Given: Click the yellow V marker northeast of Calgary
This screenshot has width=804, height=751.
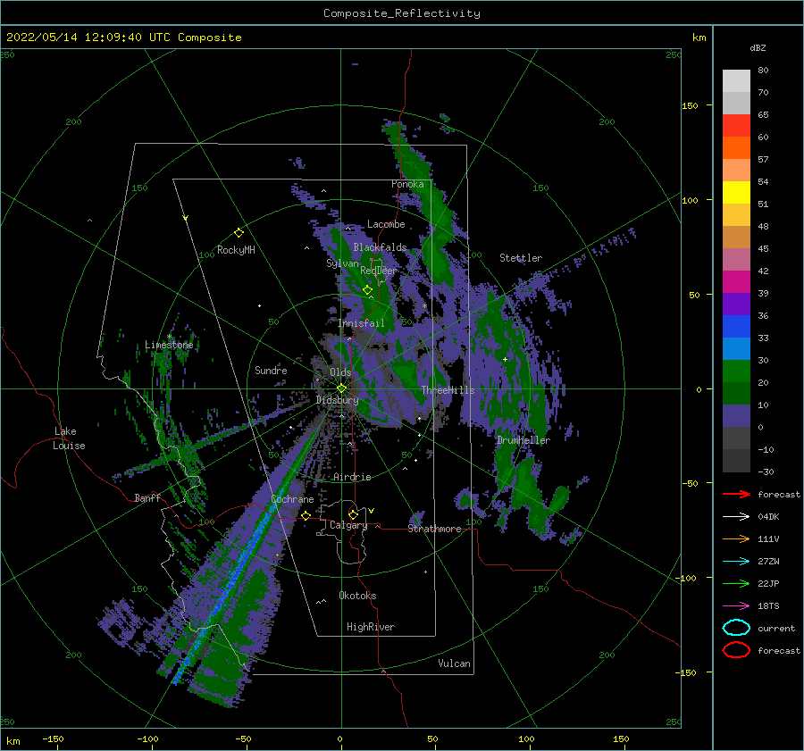Looking at the screenshot, I should (x=371, y=511).
